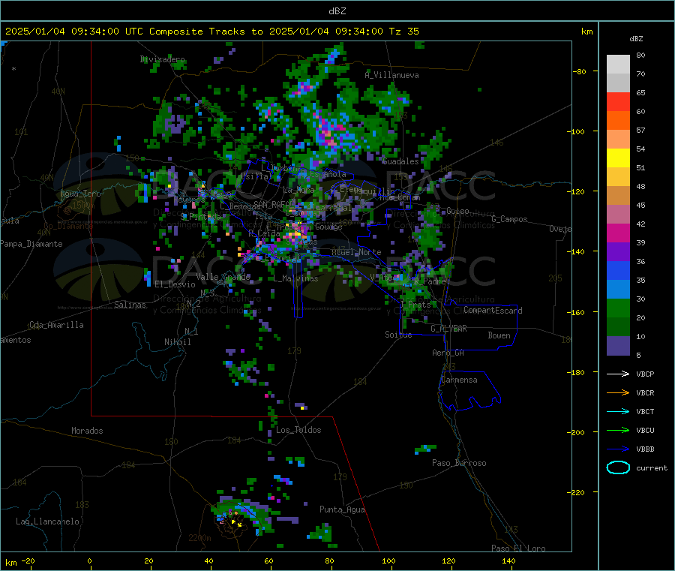Screen dimensions: 675x571
Task: Click the 'L_Malvinas' map label
Action: pos(295,278)
